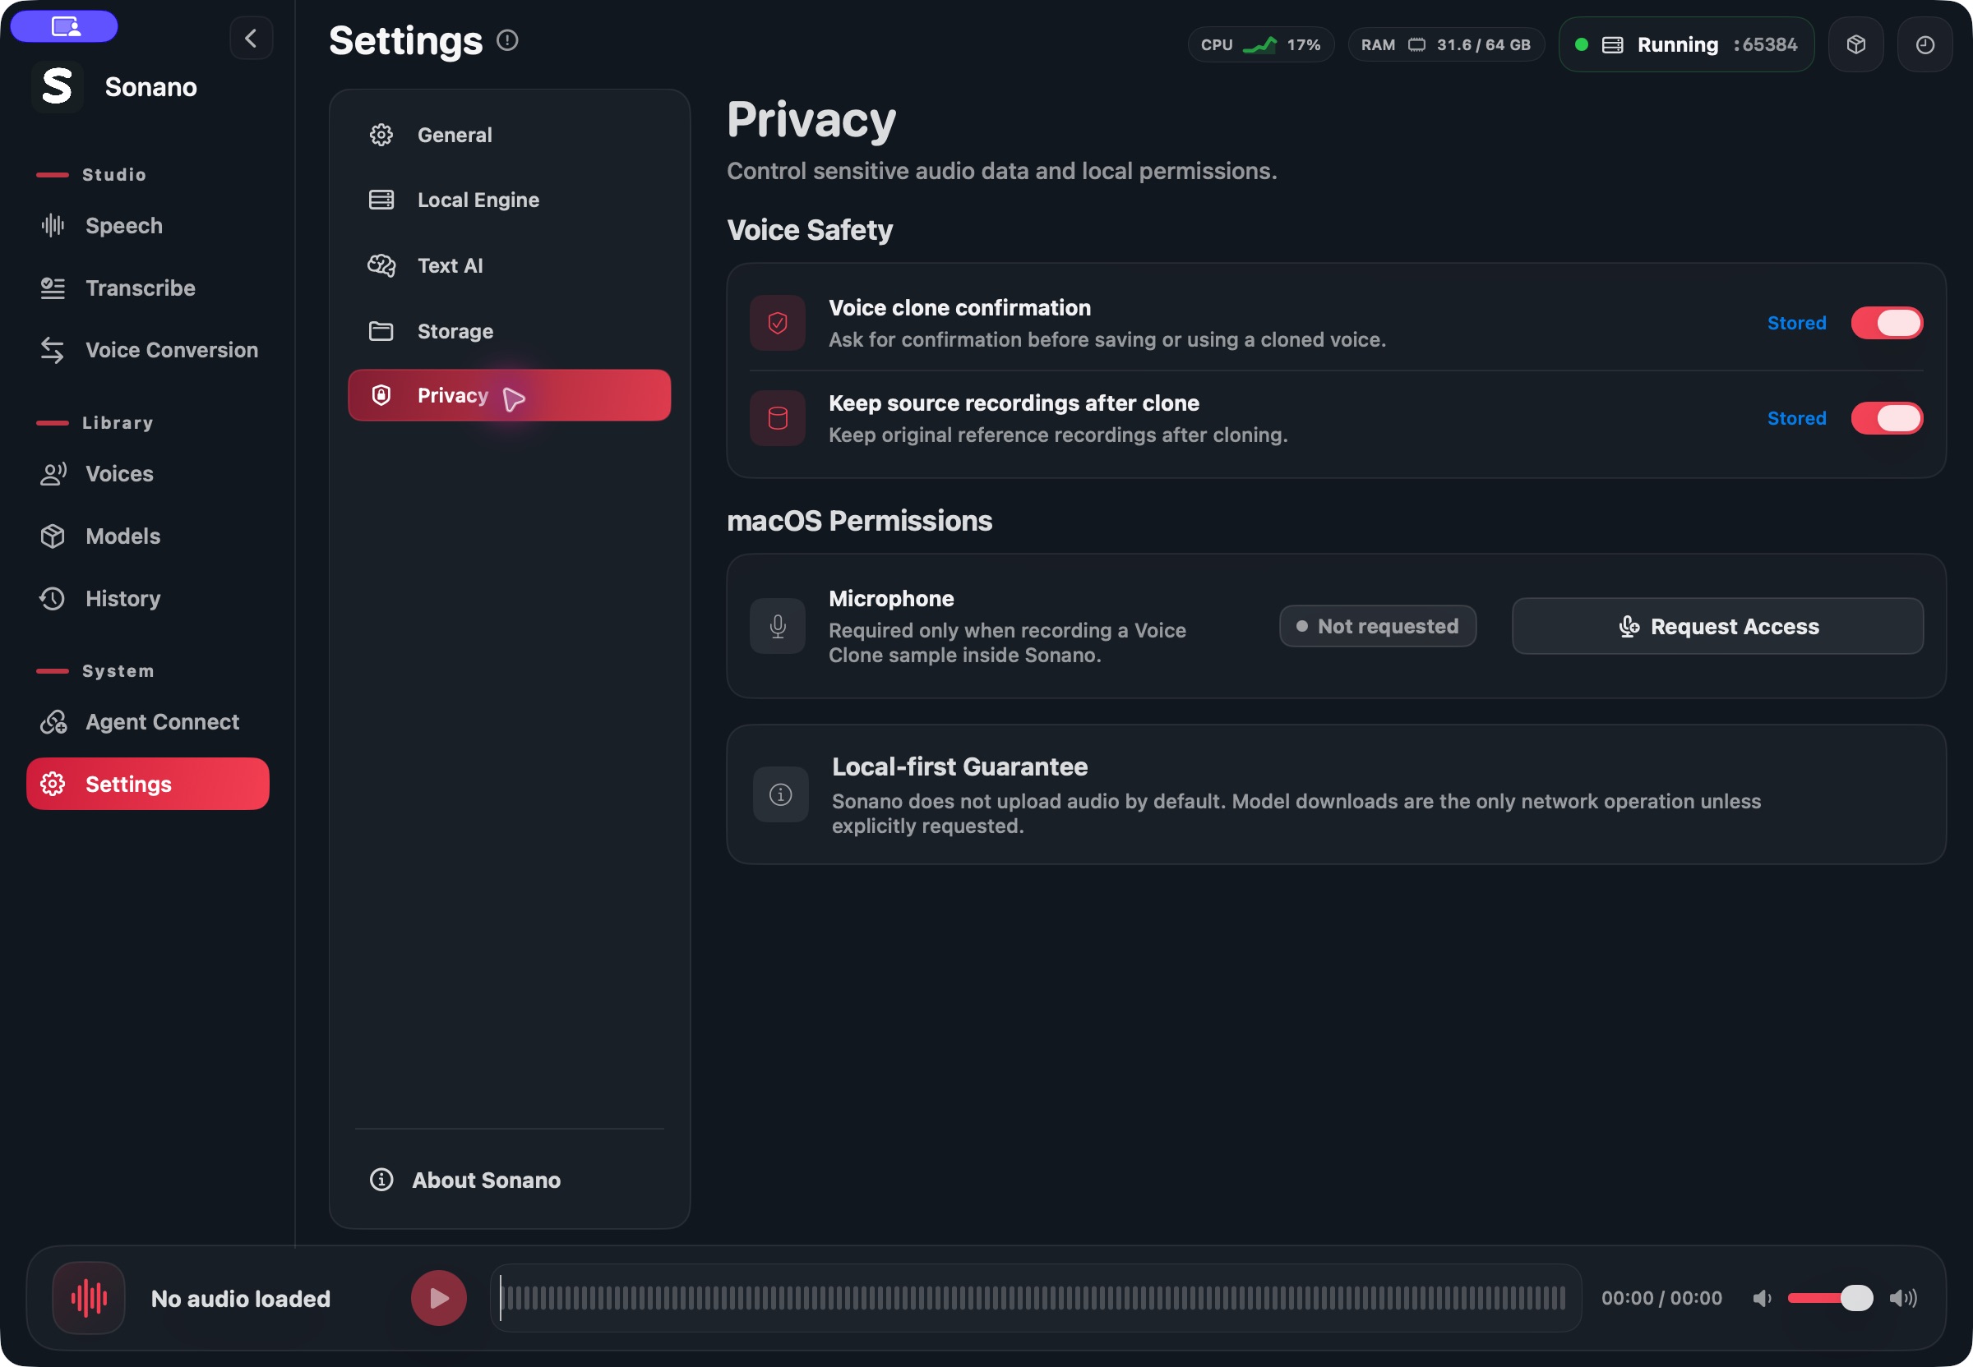Click the database icon for Keep source recordings
The height and width of the screenshot is (1367, 1973).
(x=778, y=418)
